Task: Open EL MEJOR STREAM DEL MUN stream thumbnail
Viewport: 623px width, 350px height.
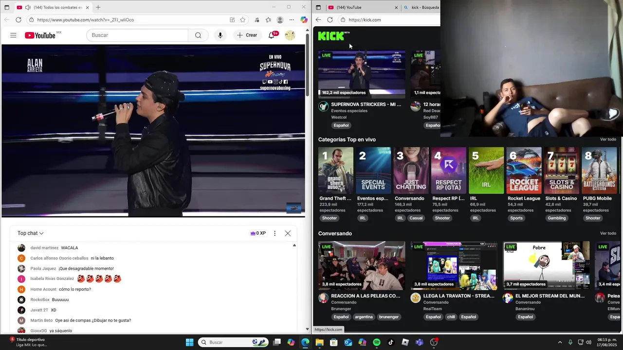Action: [x=546, y=265]
